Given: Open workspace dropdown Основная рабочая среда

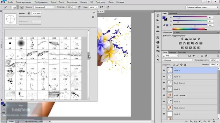Looking at the screenshot, I should pos(202,7).
